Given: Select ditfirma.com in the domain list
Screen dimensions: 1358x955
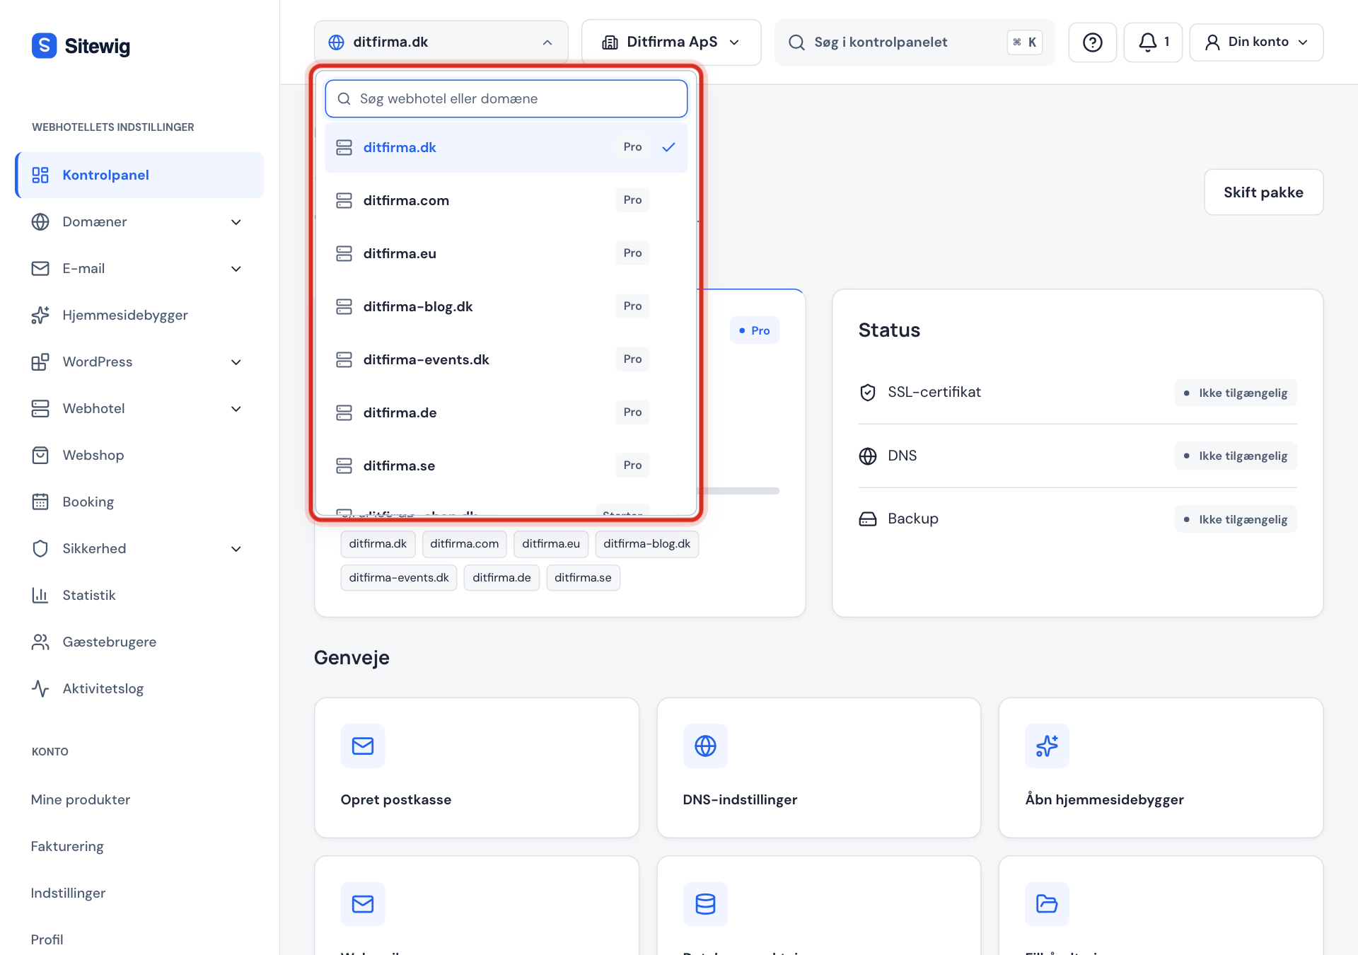Looking at the screenshot, I should 506,200.
